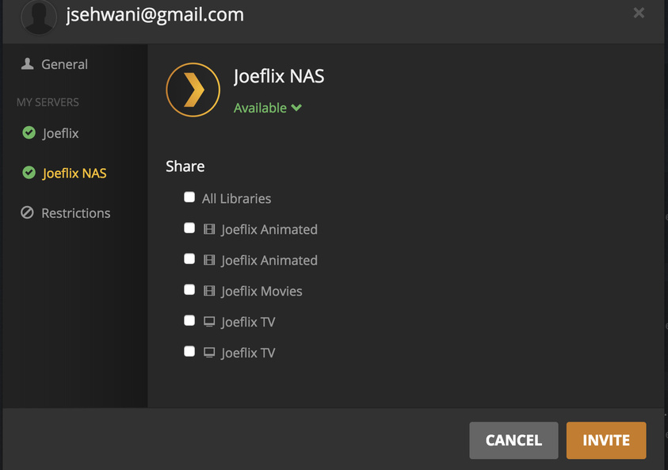Click the Available status text
This screenshot has width=668, height=470.
(260, 108)
